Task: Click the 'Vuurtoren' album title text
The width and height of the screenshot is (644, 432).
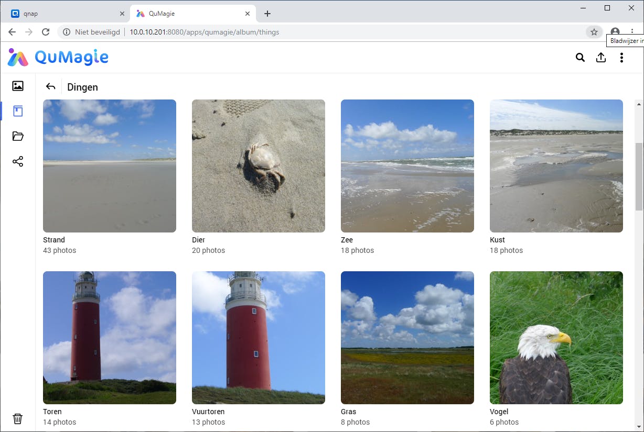Action: [x=208, y=412]
